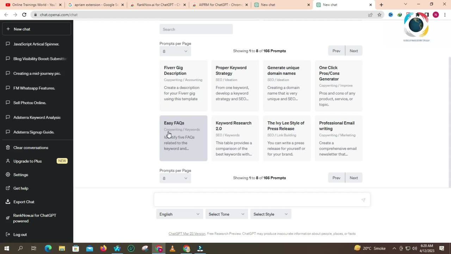
Task: Open Firefox from the taskbar
Action: (x=103, y=248)
